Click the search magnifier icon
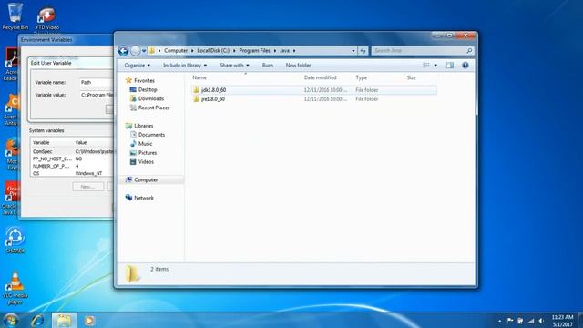 click(469, 51)
